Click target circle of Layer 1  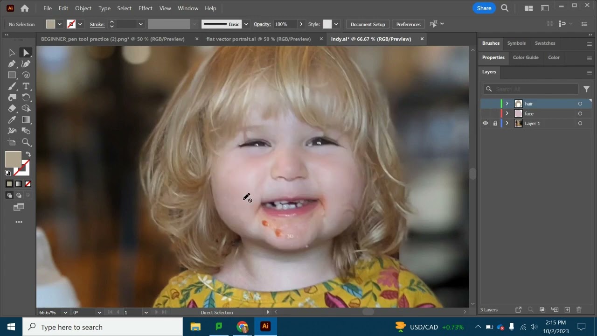[580, 123]
